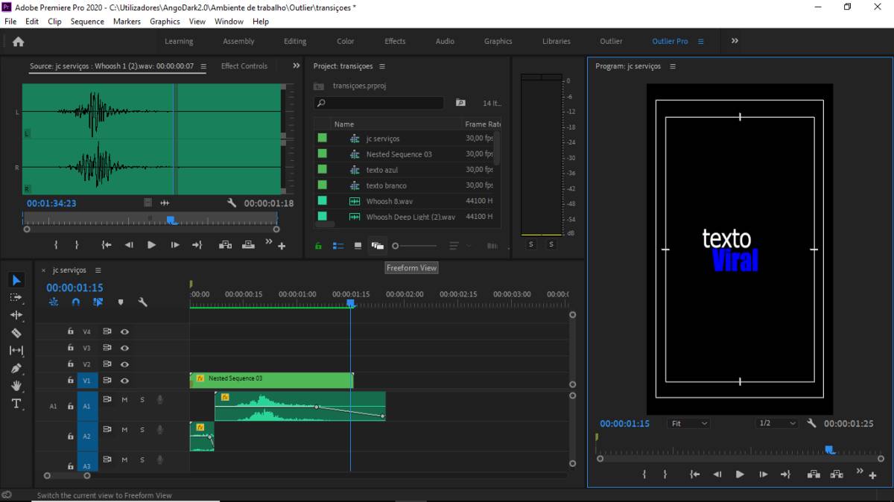Mute audio track A1
The width and height of the screenshot is (894, 502).
(x=125, y=400)
